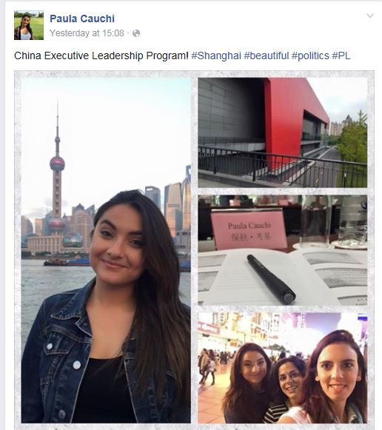Image resolution: width=382 pixels, height=430 pixels.
Task: Follow the #Shanghai hashtag
Action: (216, 56)
